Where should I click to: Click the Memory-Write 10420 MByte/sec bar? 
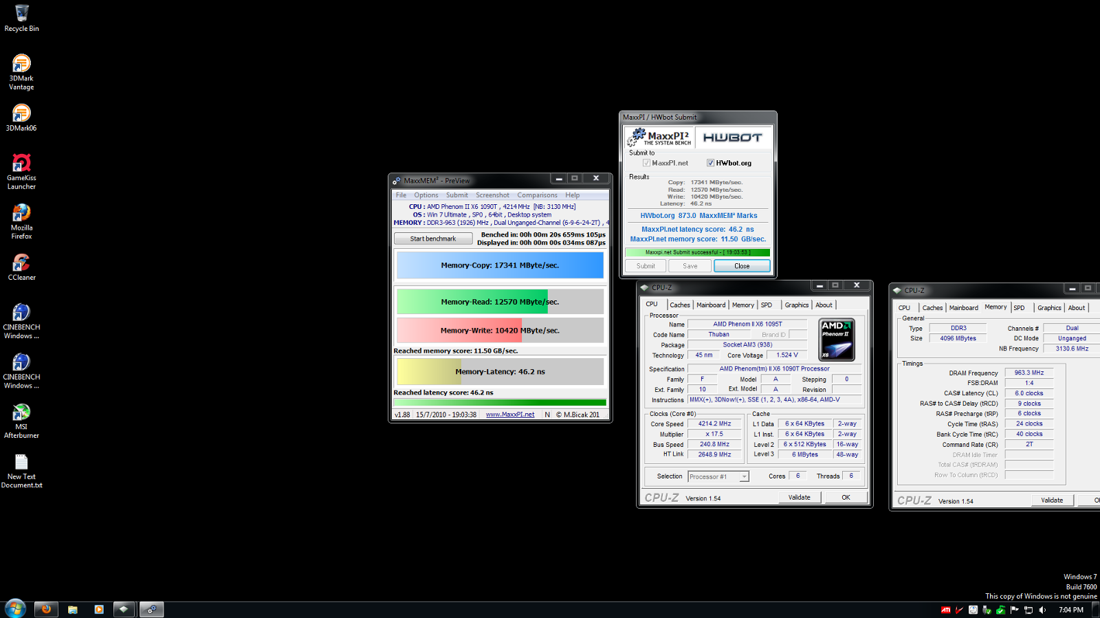(x=500, y=331)
